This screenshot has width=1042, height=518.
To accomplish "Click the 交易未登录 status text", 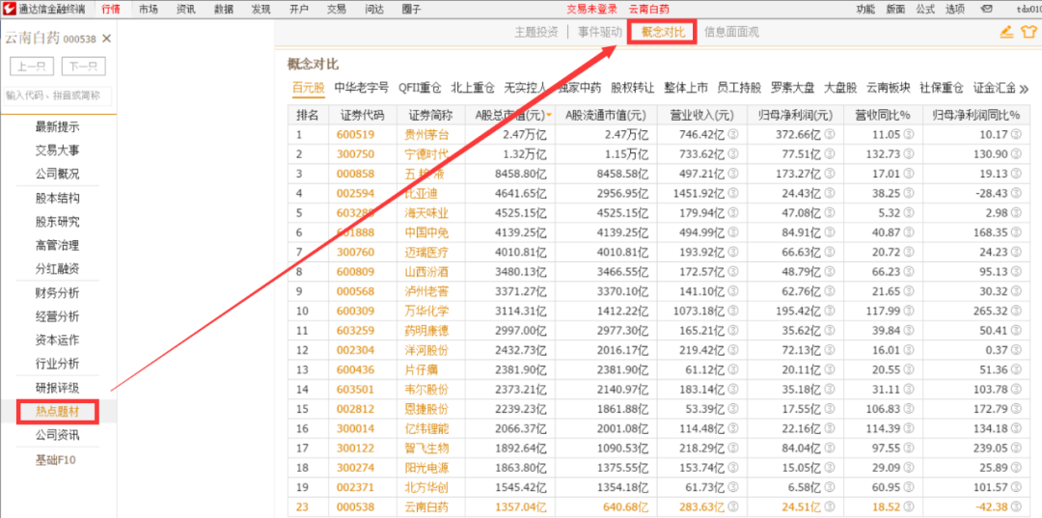I will point(591,10).
